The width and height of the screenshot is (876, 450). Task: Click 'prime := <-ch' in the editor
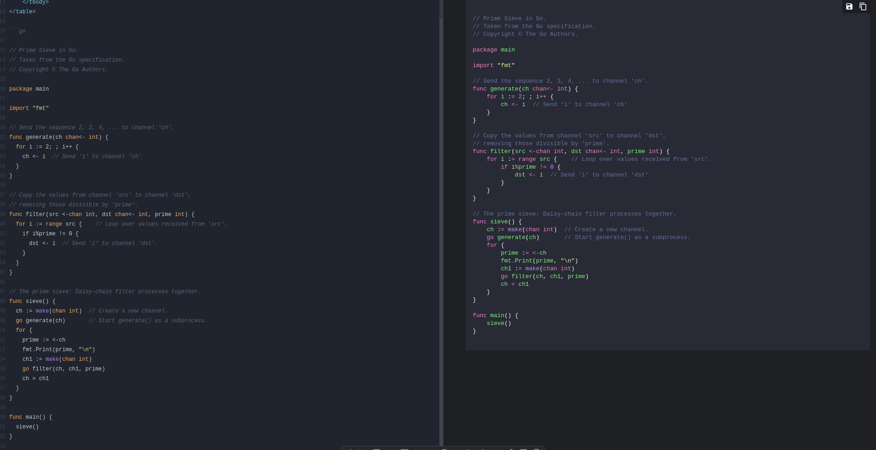pos(44,340)
